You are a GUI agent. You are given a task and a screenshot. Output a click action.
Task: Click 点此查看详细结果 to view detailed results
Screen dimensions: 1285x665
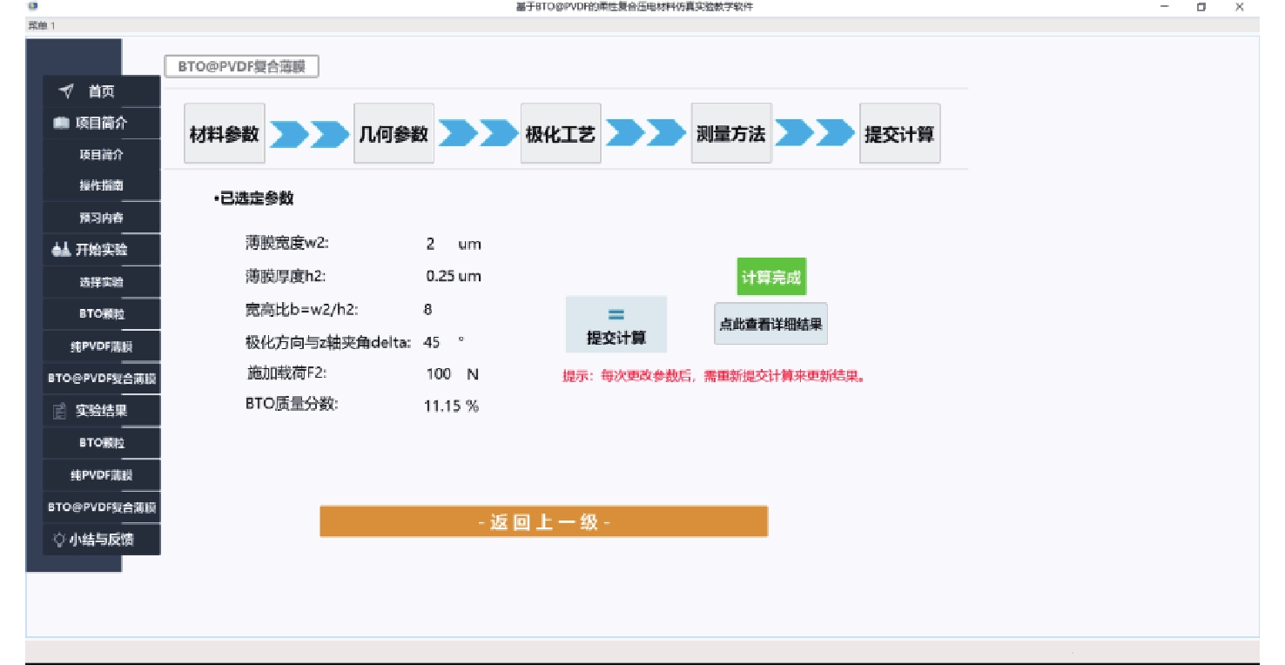coord(770,325)
